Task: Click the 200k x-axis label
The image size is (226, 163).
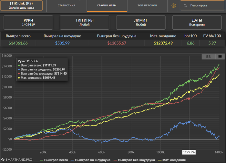Action: click(43, 152)
